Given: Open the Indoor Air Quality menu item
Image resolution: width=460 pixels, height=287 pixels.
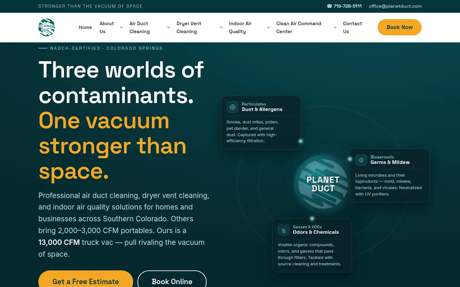Looking at the screenshot, I should 240,27.
